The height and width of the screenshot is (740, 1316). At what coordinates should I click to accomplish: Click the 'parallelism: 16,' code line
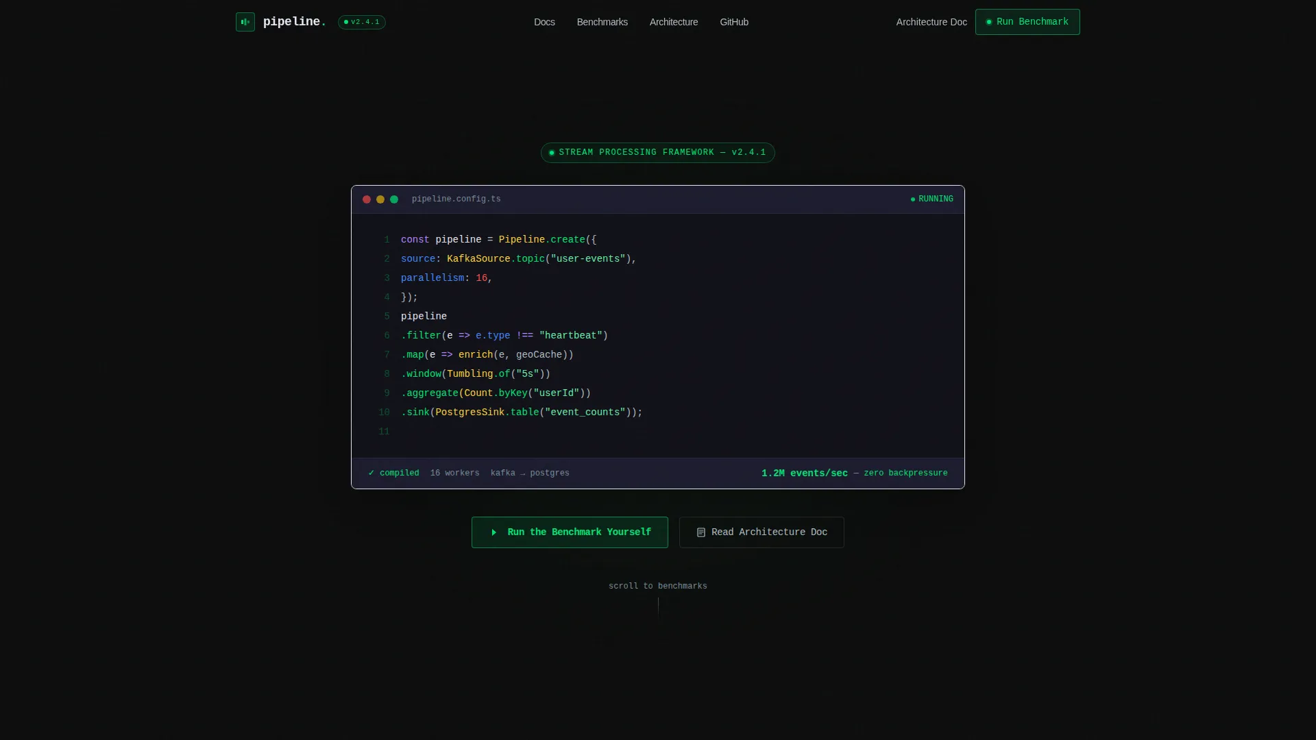447,278
